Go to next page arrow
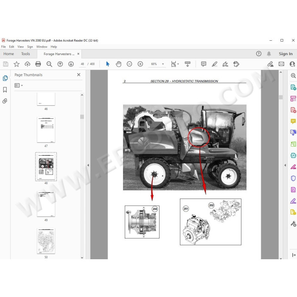Image resolution: width=297 pixels, height=297 pixels. (x=71, y=64)
